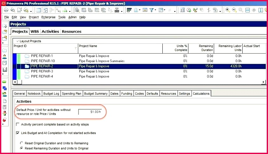Open the WBS blue squares sidebar icon

tap(5, 88)
